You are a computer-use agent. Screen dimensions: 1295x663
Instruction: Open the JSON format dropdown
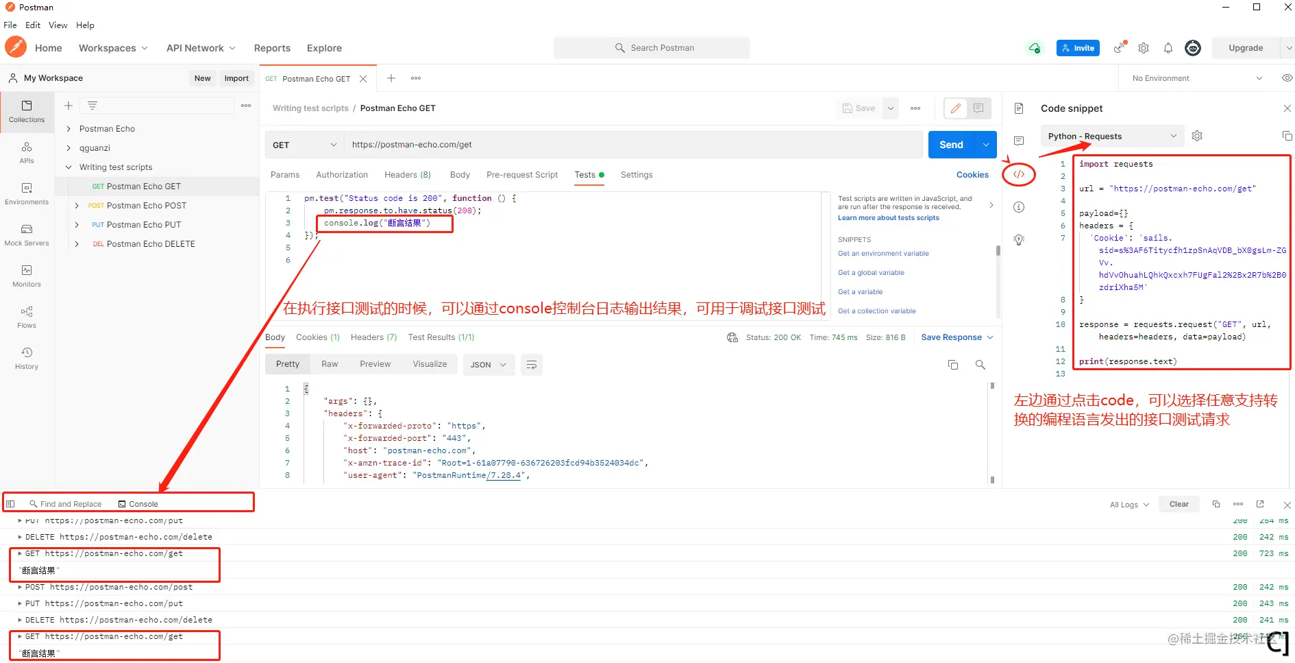tap(489, 365)
